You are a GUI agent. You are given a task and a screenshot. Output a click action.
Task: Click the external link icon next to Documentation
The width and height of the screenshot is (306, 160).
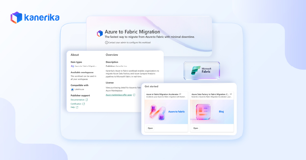(86, 100)
